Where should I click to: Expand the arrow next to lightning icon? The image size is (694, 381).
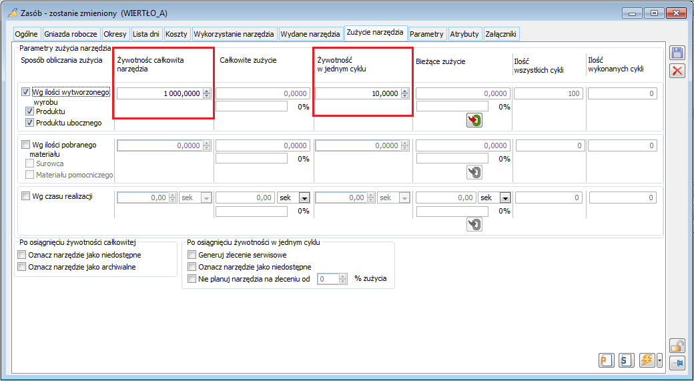coord(659,360)
